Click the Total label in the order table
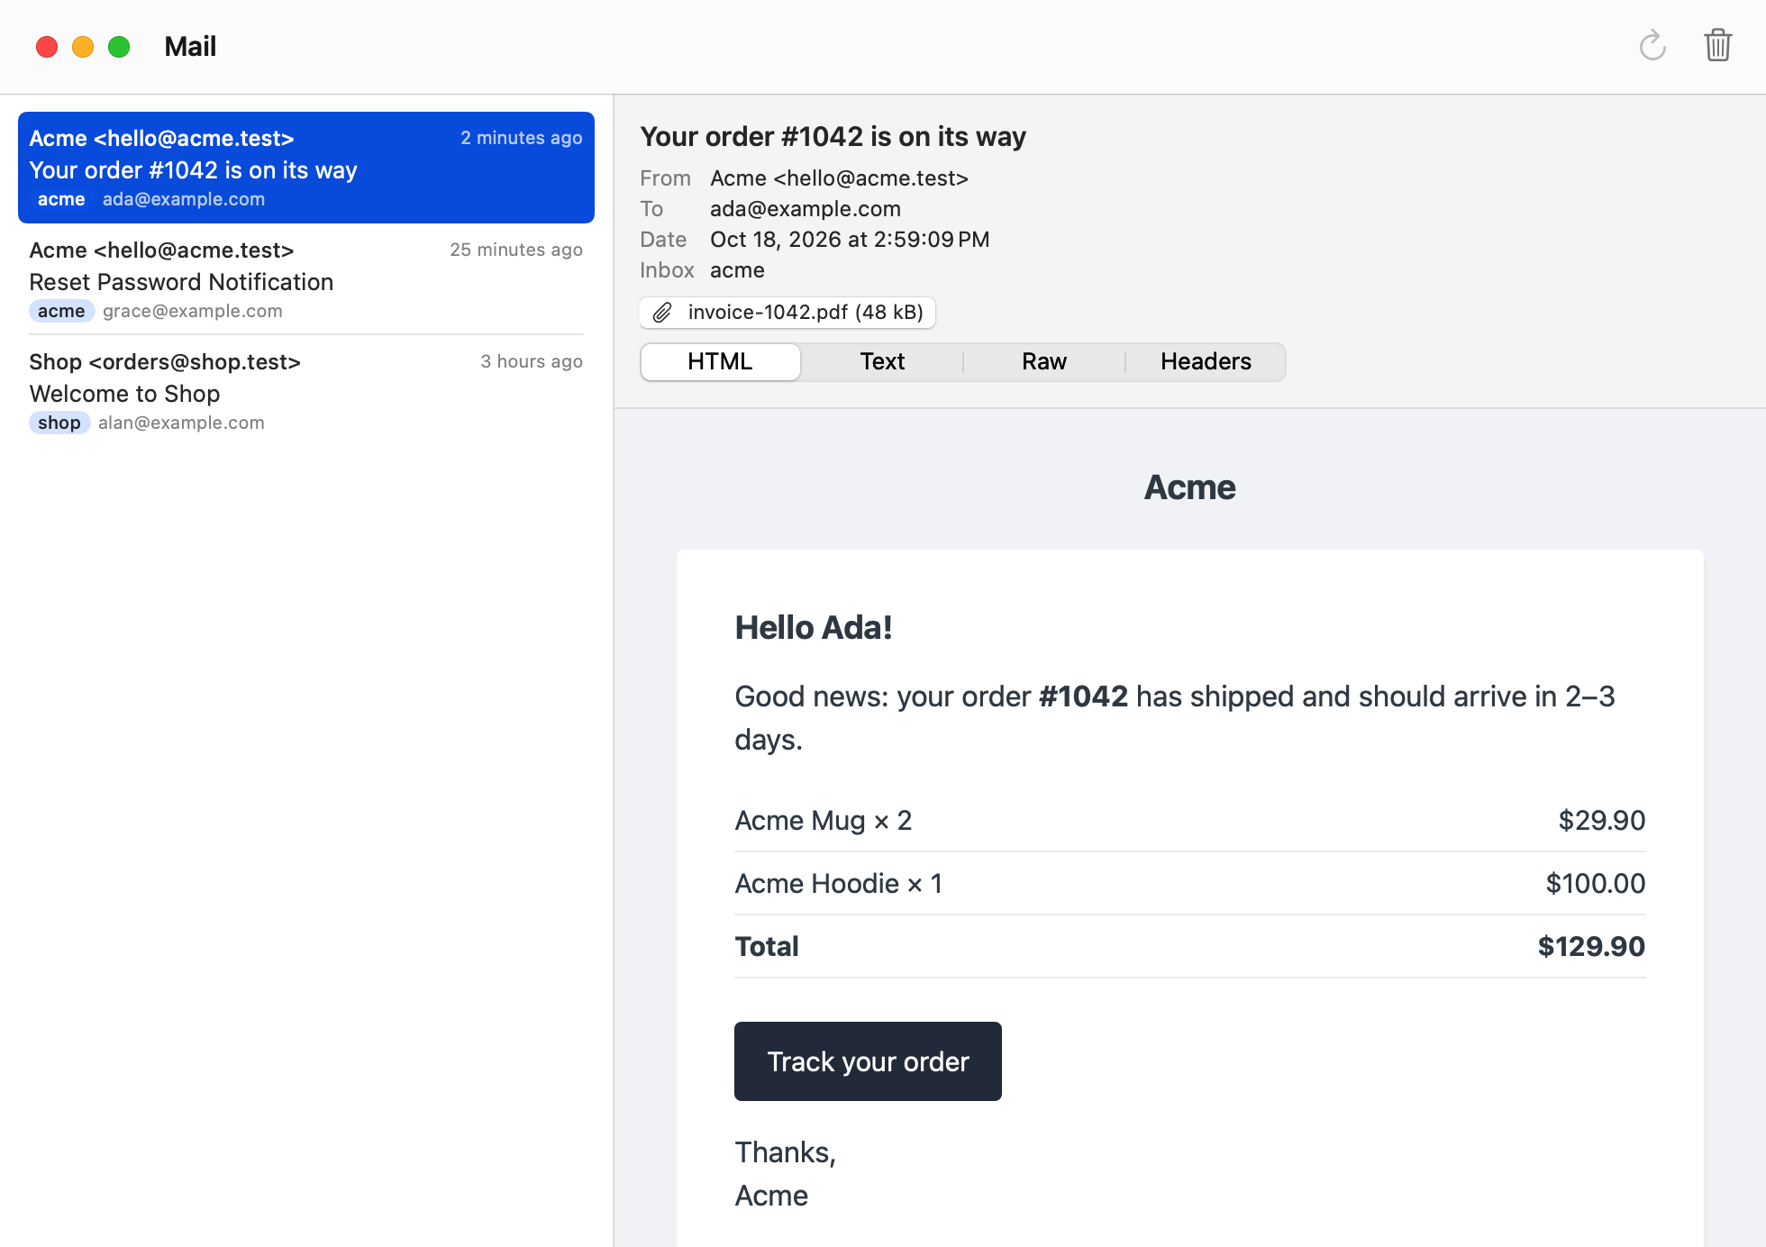This screenshot has width=1766, height=1247. pos(767,947)
